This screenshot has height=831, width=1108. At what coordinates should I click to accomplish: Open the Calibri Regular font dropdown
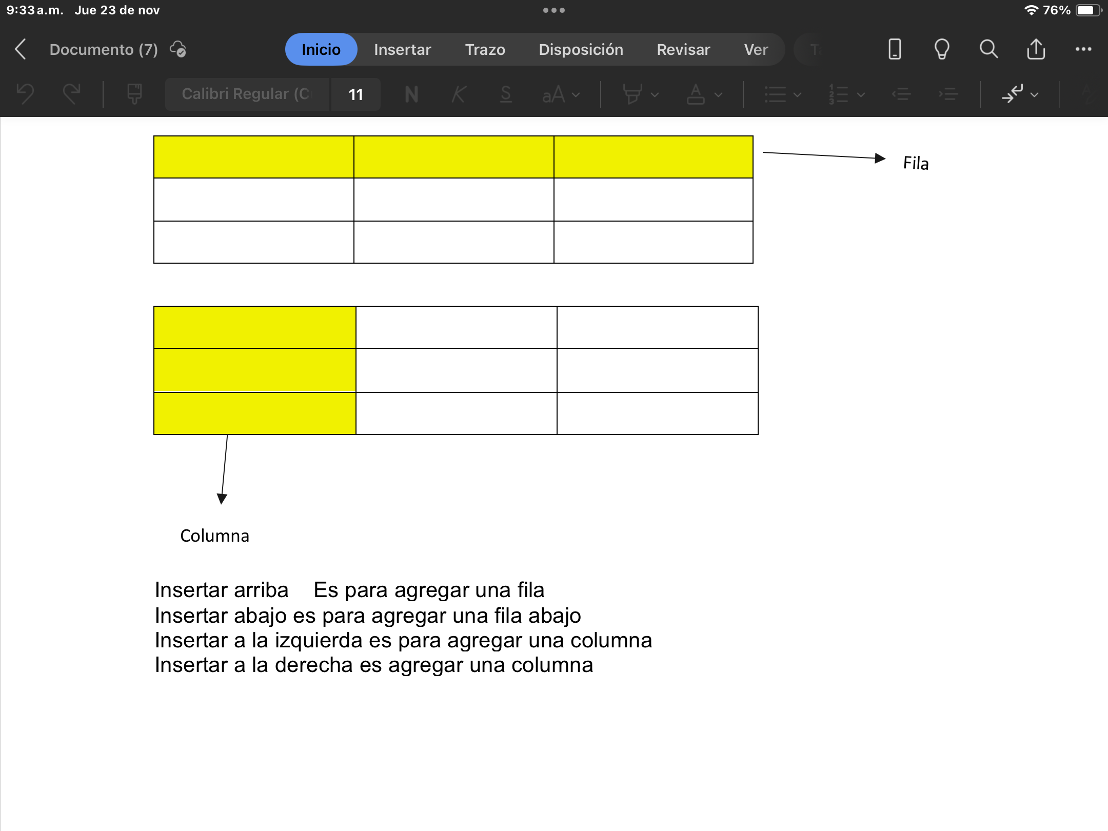(247, 94)
